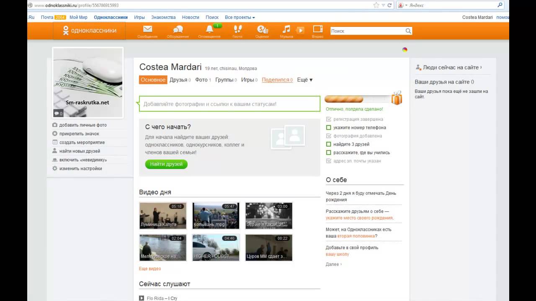Expand the Все проекты dropdown
Screen dimensions: 536x301
pyautogui.click(x=240, y=18)
